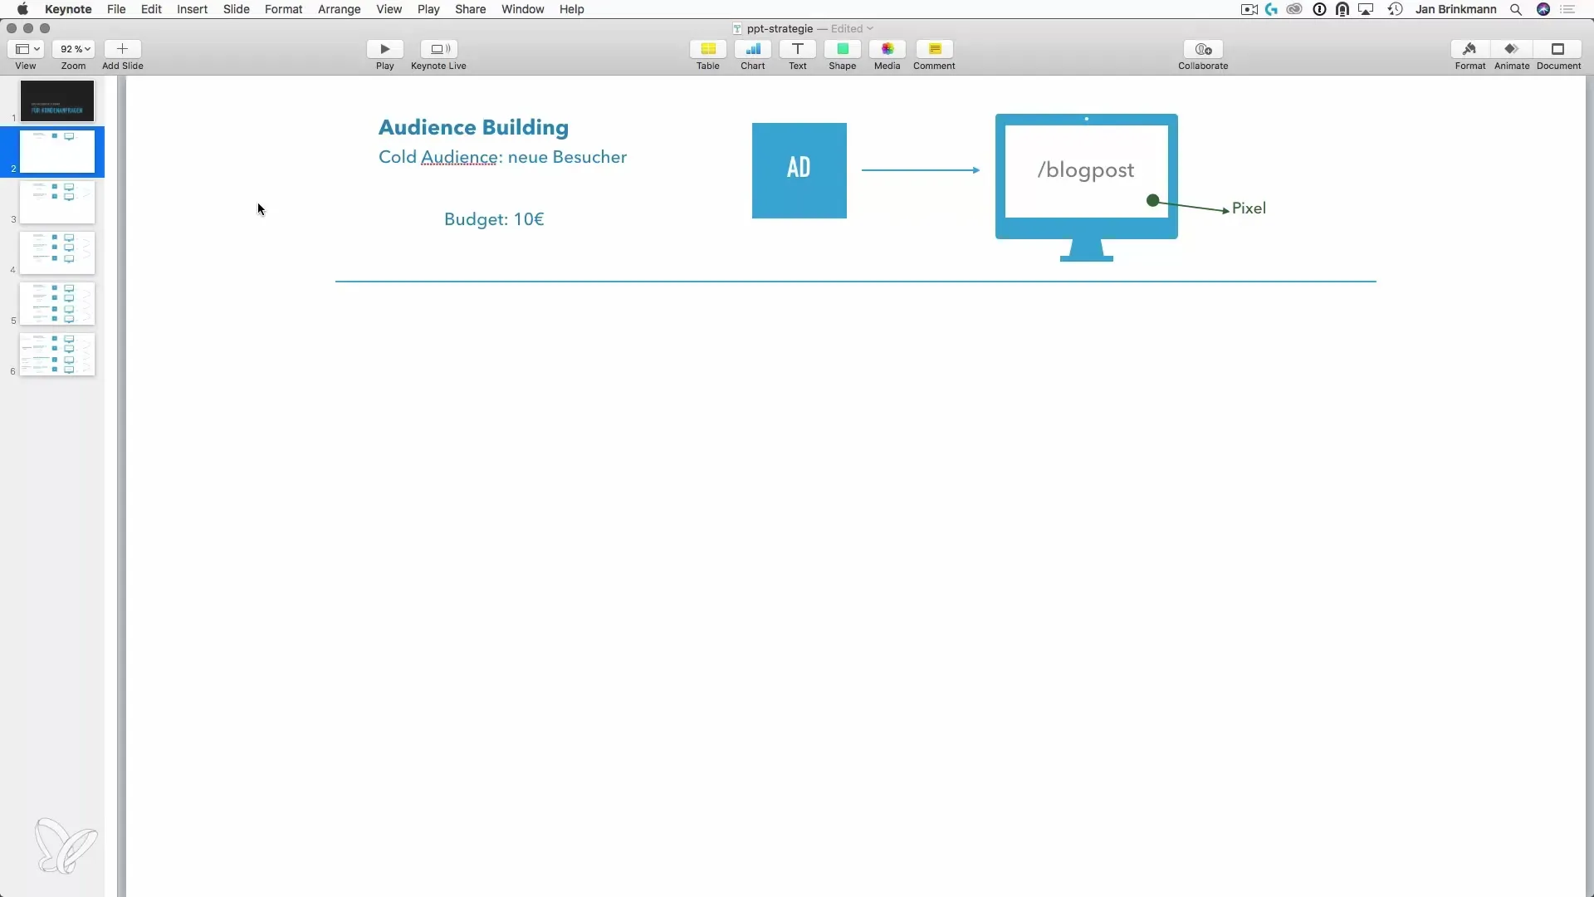
Task: Open the Edit menu
Action: pyautogui.click(x=151, y=9)
